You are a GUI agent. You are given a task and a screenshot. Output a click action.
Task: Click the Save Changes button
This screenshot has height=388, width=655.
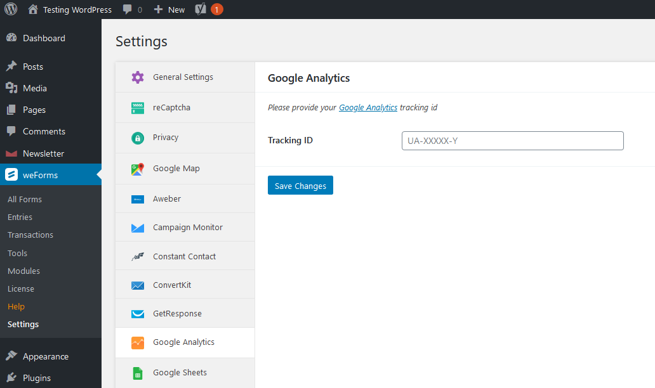tap(300, 185)
